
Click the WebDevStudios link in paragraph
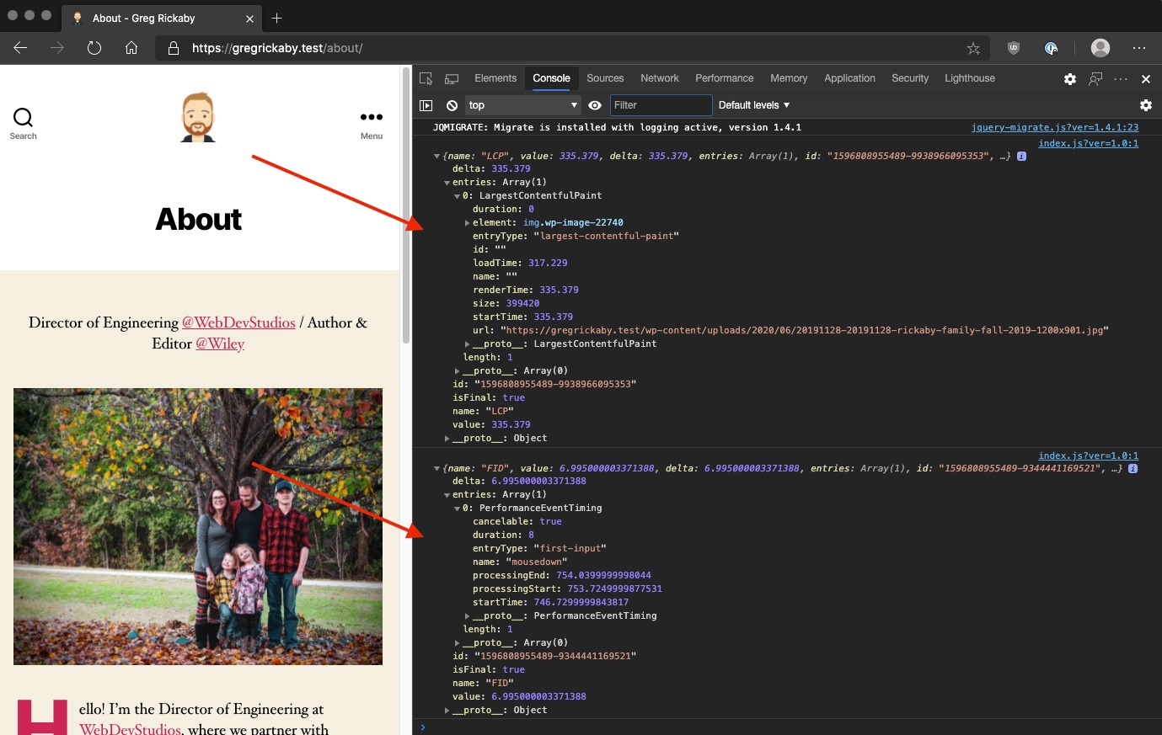click(x=130, y=728)
